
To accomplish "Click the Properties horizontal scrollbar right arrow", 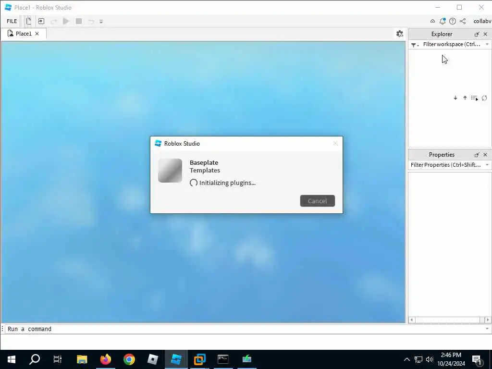I will [x=488, y=320].
